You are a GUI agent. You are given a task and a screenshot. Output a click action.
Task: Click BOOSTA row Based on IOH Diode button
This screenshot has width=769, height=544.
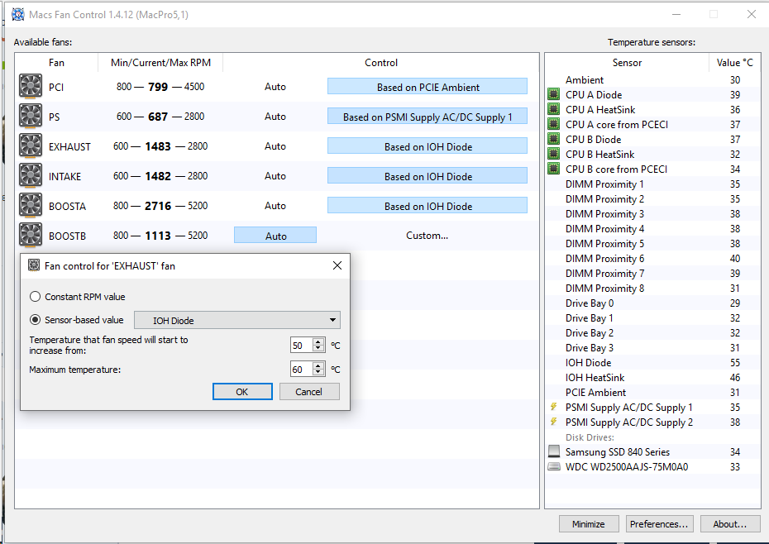coord(427,206)
